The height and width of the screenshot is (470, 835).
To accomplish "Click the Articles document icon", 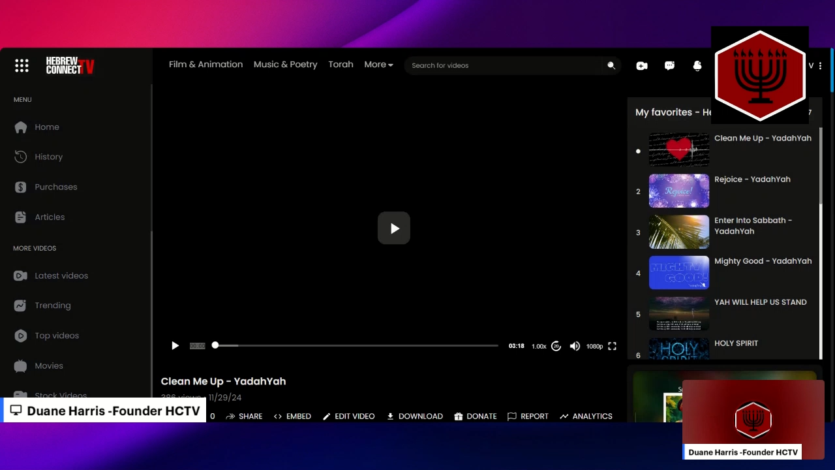I will pyautogui.click(x=21, y=217).
